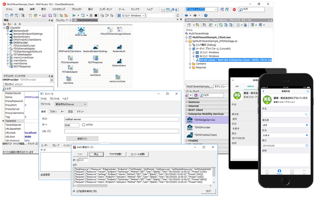Toggle the log recording checkbox
The width and height of the screenshot is (317, 198).
pyautogui.click(x=74, y=191)
